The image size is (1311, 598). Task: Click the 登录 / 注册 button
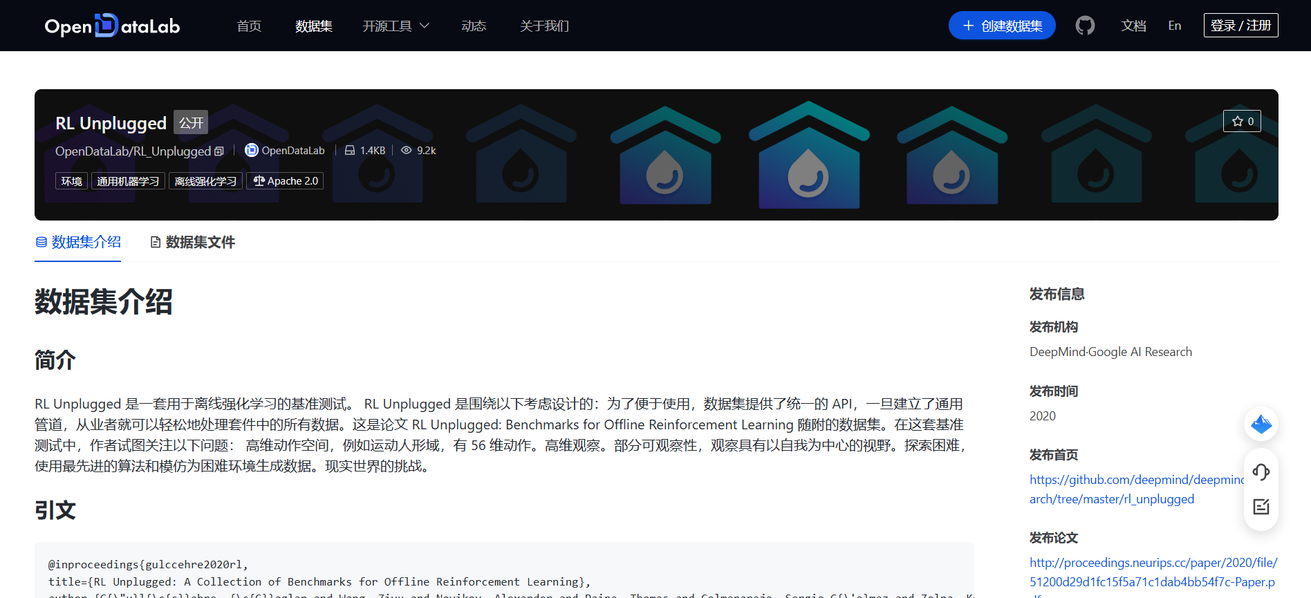pyautogui.click(x=1240, y=26)
